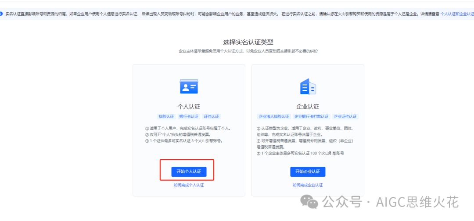Click the line 1个企业主体最多可实名认证100个火山引擎账号
The width and height of the screenshot is (474, 221).
(x=300, y=153)
